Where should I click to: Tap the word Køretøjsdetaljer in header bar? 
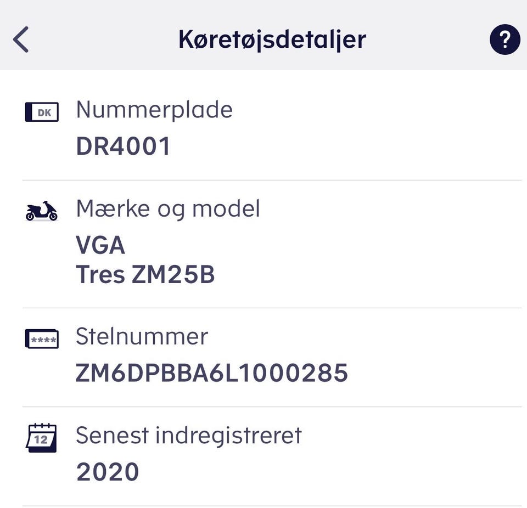coord(272,40)
